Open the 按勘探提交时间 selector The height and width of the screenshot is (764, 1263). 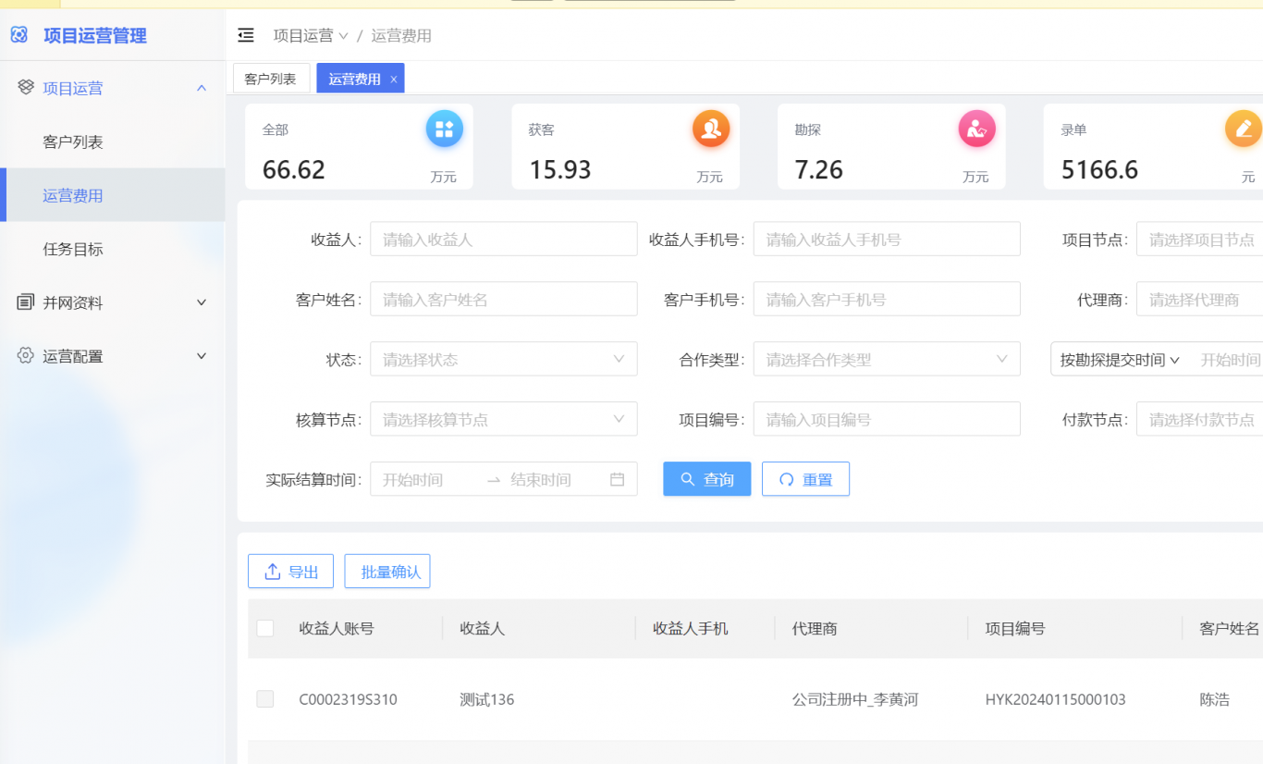(x=1120, y=360)
